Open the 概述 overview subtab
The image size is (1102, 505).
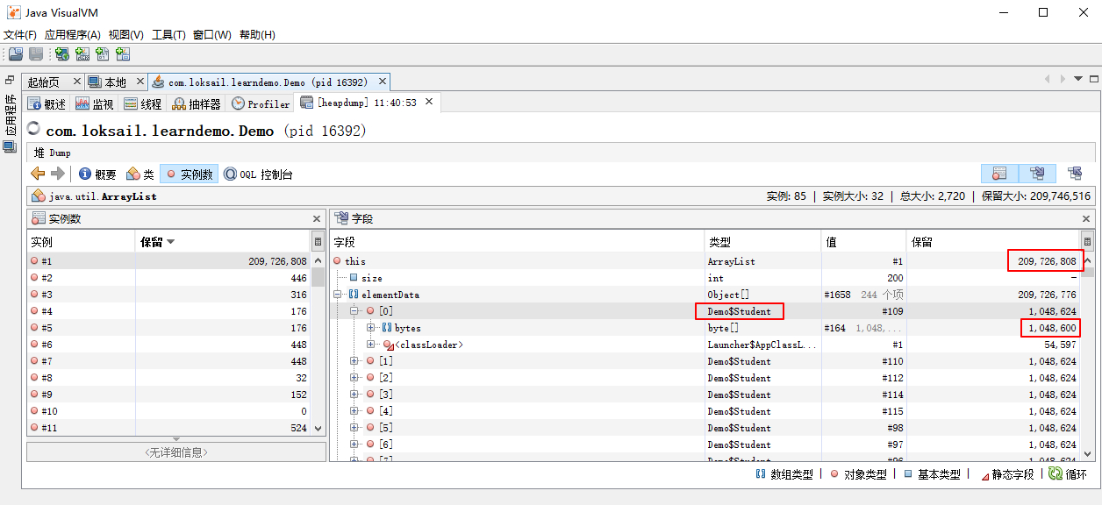coord(47,103)
